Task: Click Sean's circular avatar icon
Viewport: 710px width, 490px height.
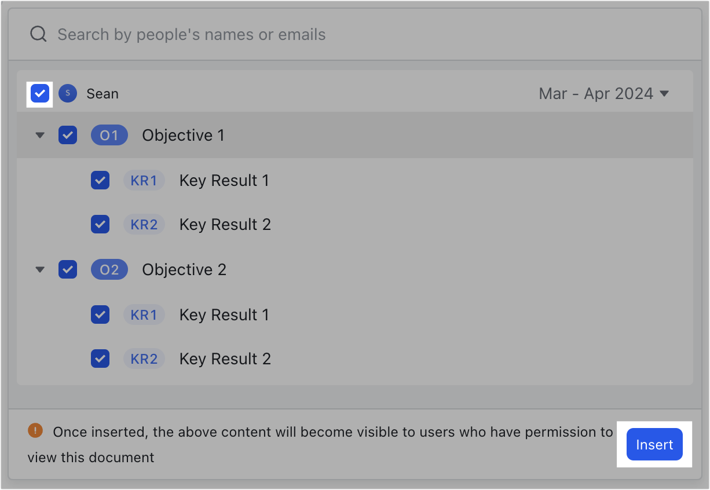Action: point(67,93)
